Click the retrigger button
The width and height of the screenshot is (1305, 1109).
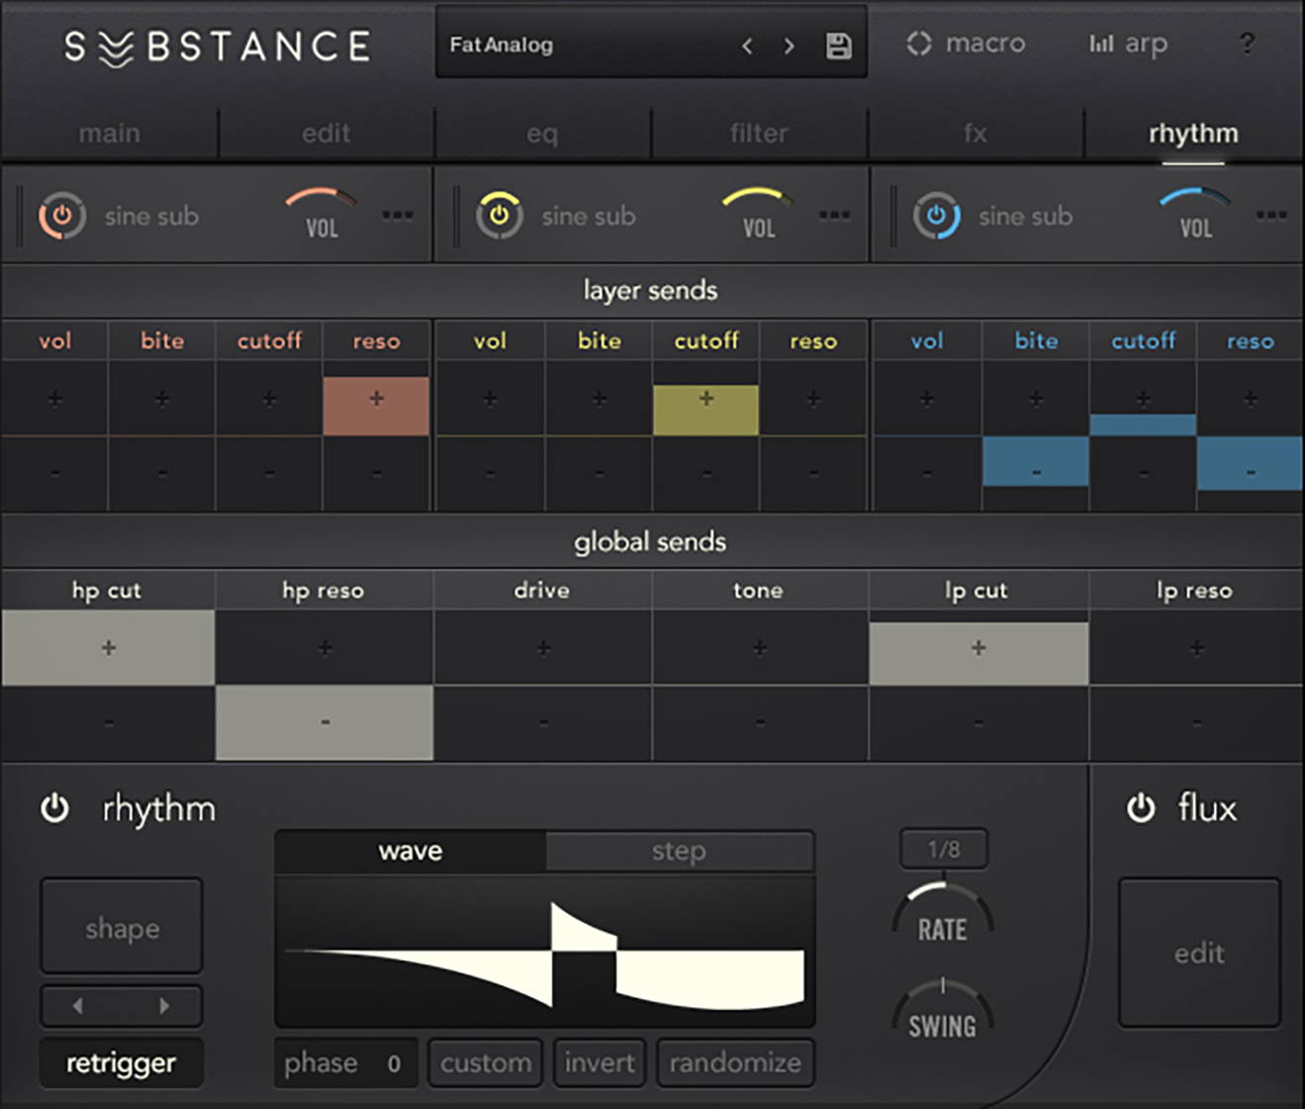pyautogui.click(x=121, y=1063)
